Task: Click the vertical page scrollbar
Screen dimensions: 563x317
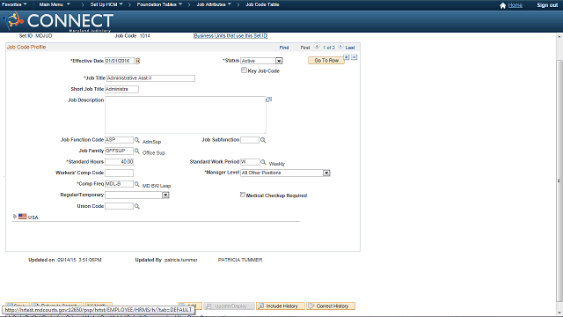Action: tap(559, 180)
